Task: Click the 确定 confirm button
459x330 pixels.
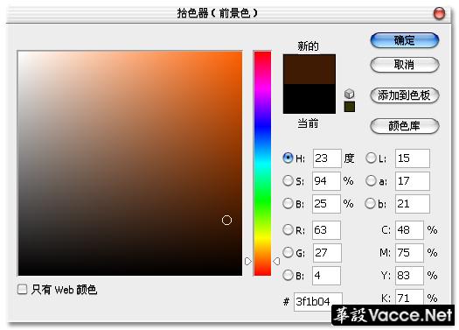Action: pyautogui.click(x=405, y=40)
